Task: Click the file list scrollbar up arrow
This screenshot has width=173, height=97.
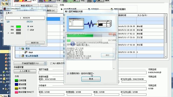Action: pyautogui.click(x=166, y=15)
